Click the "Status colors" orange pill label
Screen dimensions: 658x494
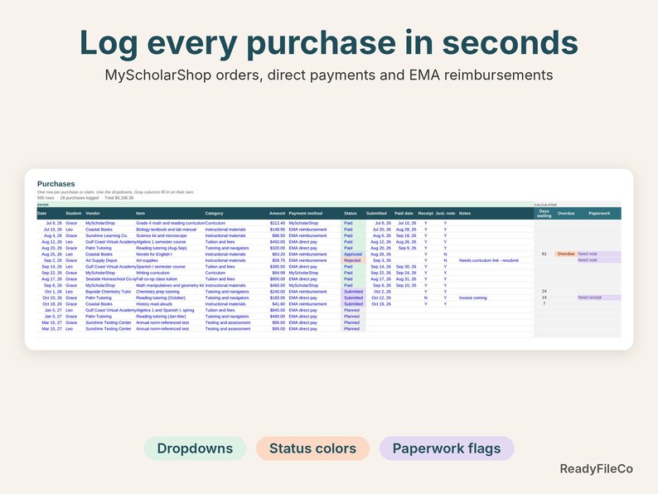click(312, 448)
